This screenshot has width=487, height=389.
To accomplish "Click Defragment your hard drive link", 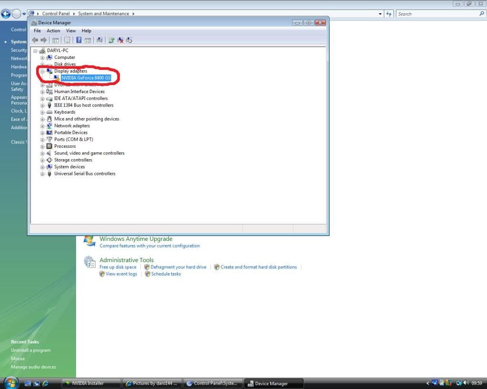I will pyautogui.click(x=178, y=267).
